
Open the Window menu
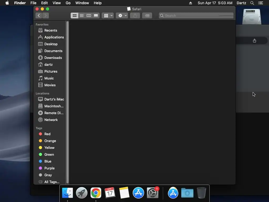[82, 3]
